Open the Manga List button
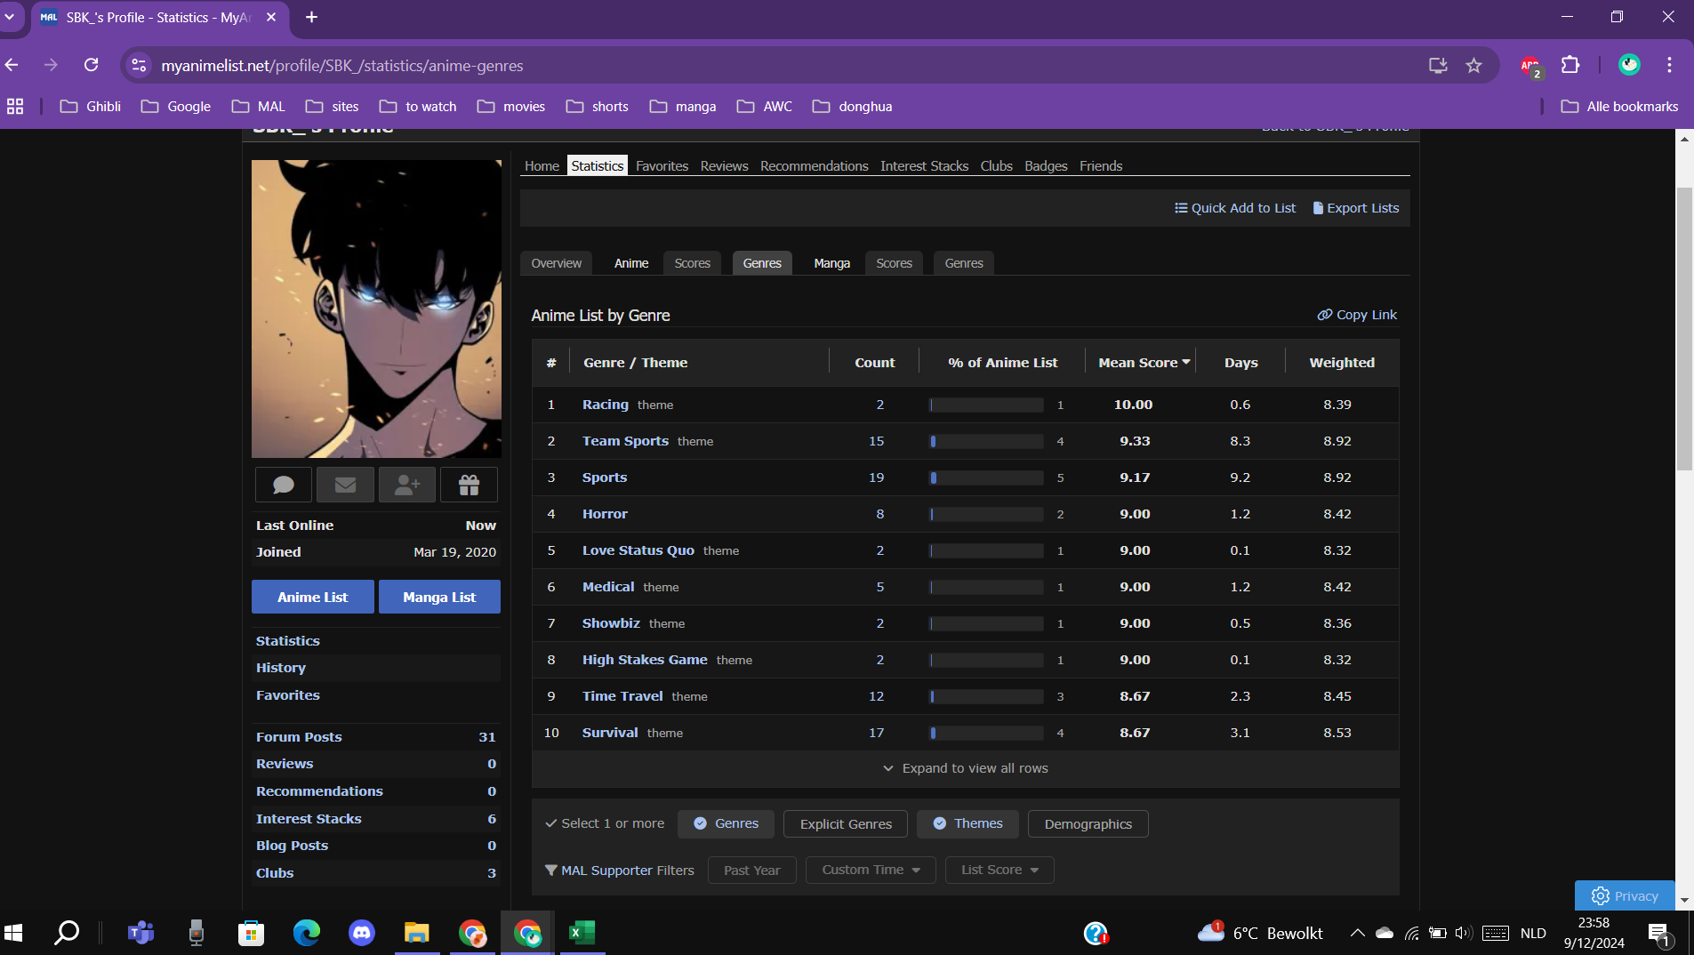 [x=439, y=597]
